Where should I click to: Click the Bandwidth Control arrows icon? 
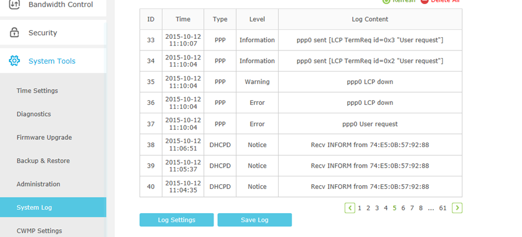pyautogui.click(x=14, y=4)
